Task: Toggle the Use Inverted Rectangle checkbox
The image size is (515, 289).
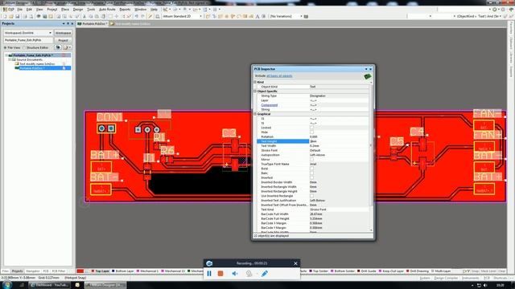Action: [311, 196]
